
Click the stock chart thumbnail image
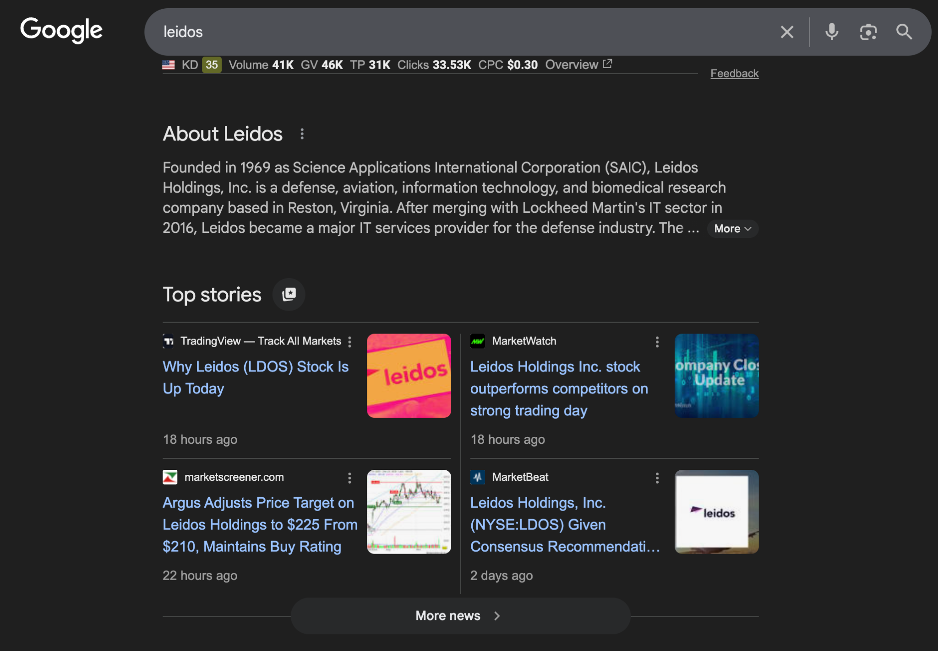click(x=409, y=511)
